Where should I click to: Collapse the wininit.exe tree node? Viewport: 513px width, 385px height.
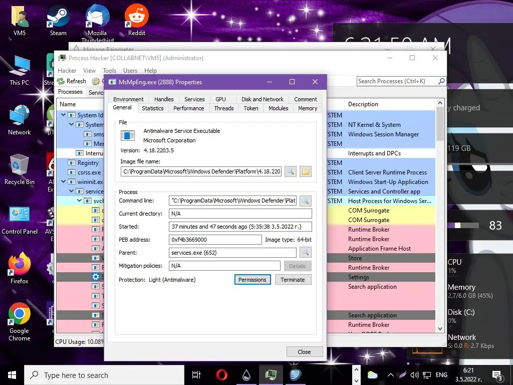[64, 181]
